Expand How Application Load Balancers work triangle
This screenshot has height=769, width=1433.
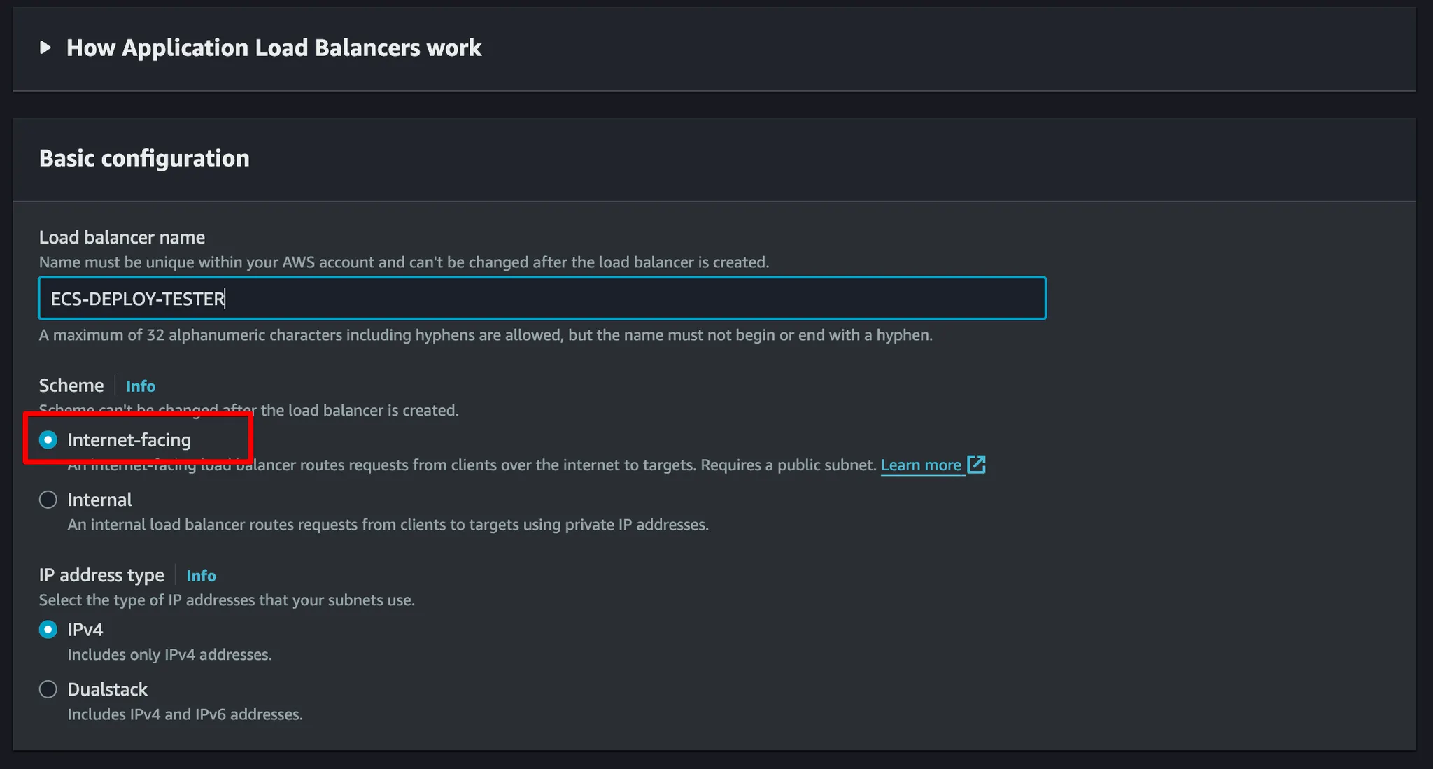coord(45,48)
